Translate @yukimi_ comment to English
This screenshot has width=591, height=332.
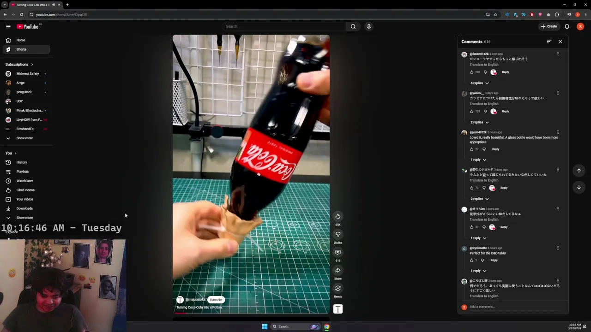point(484,104)
